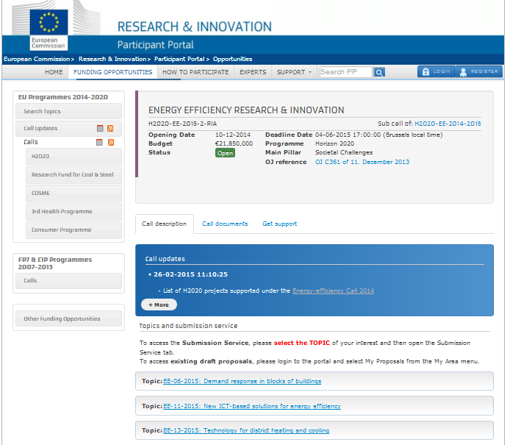Open FUNDING OPPORTUNITIES menu
This screenshot has height=445, width=507.
pyautogui.click(x=113, y=72)
